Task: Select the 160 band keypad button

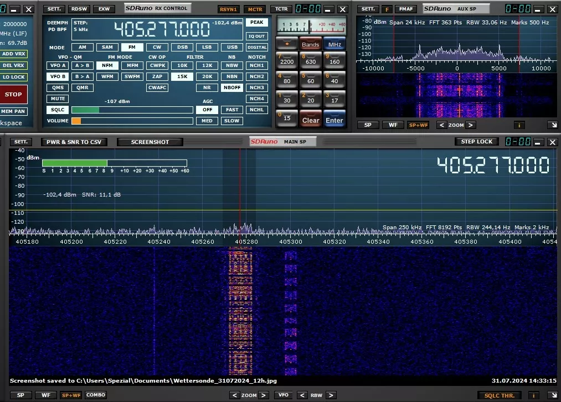Action: click(x=334, y=61)
